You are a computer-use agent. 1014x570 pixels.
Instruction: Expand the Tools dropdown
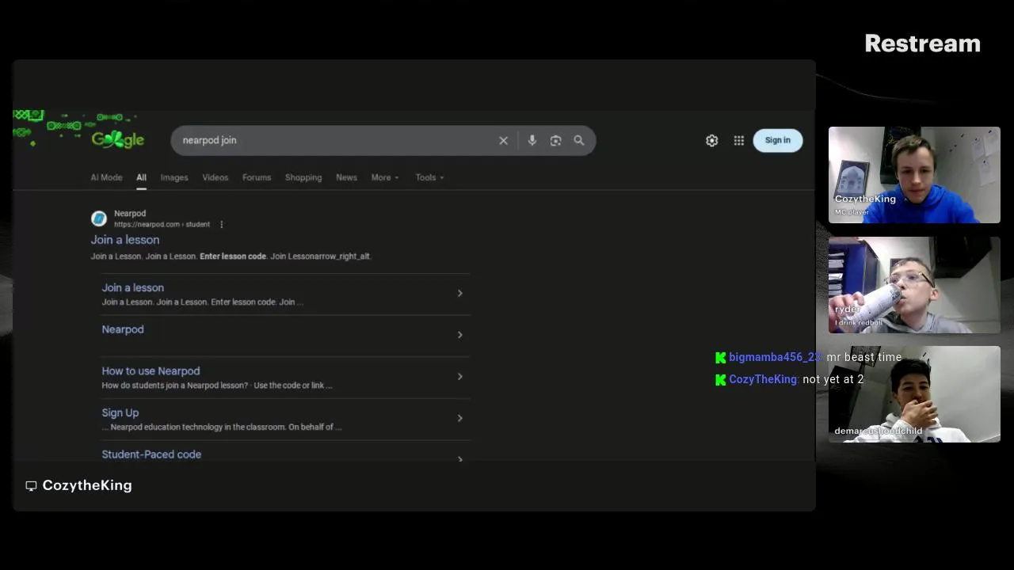tap(429, 177)
